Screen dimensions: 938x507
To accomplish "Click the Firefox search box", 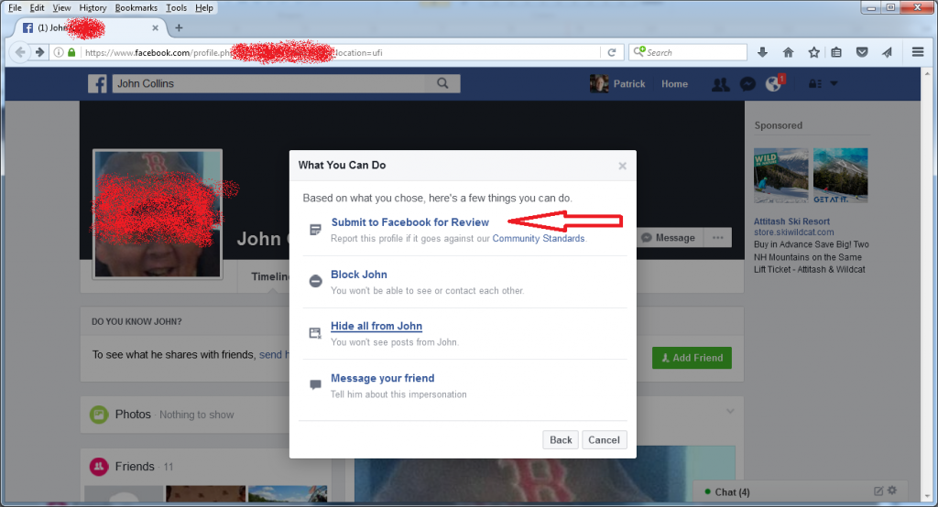I will pos(688,52).
